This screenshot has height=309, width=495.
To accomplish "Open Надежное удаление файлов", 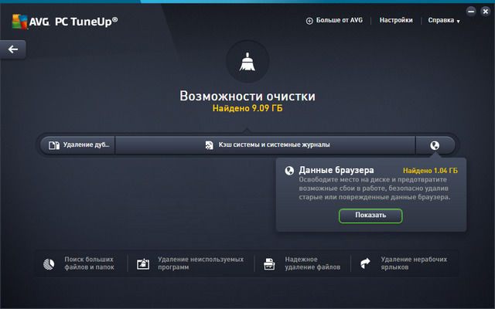I will tap(312, 263).
